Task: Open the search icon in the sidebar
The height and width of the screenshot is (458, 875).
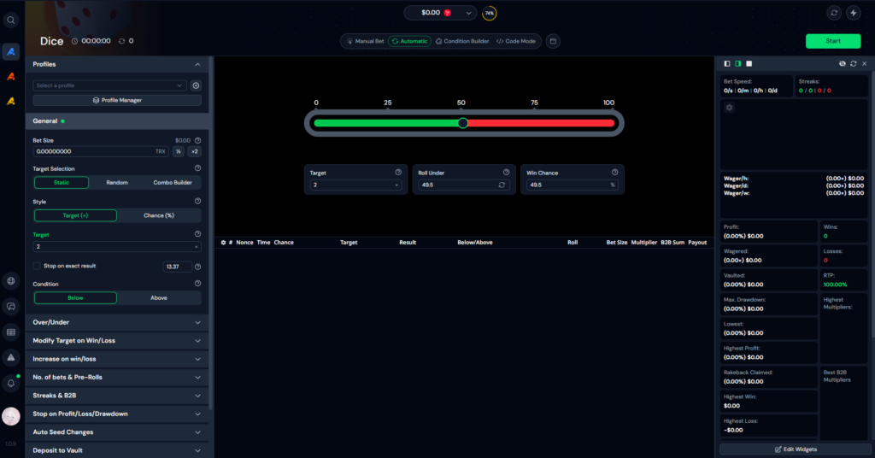Action: pos(11,20)
